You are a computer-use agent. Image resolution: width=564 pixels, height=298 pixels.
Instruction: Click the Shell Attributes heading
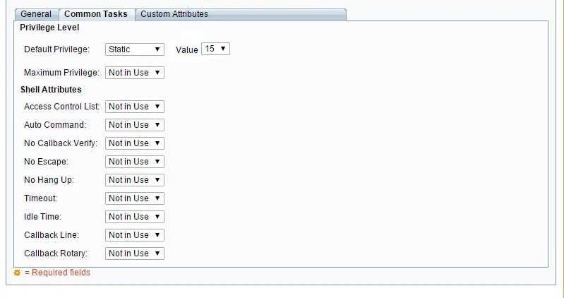51,90
